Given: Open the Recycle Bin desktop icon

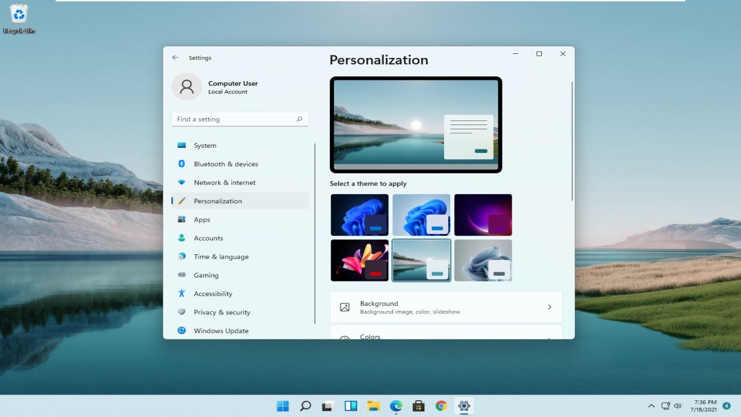Looking at the screenshot, I should (19, 19).
